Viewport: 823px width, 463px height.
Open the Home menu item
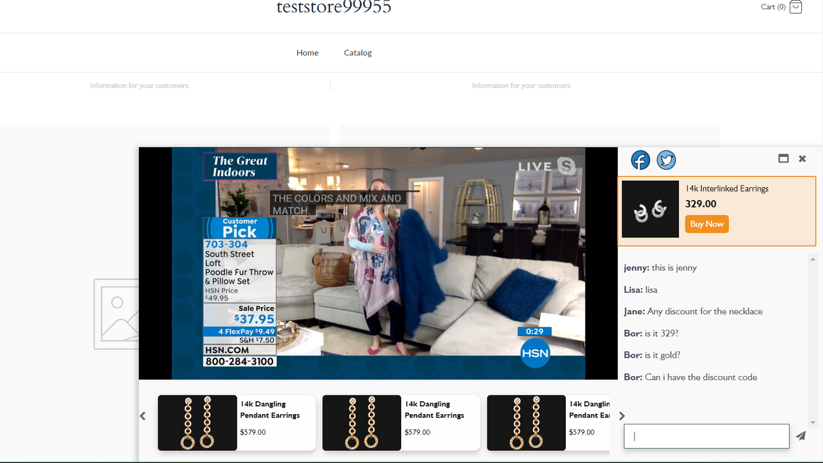(x=307, y=53)
